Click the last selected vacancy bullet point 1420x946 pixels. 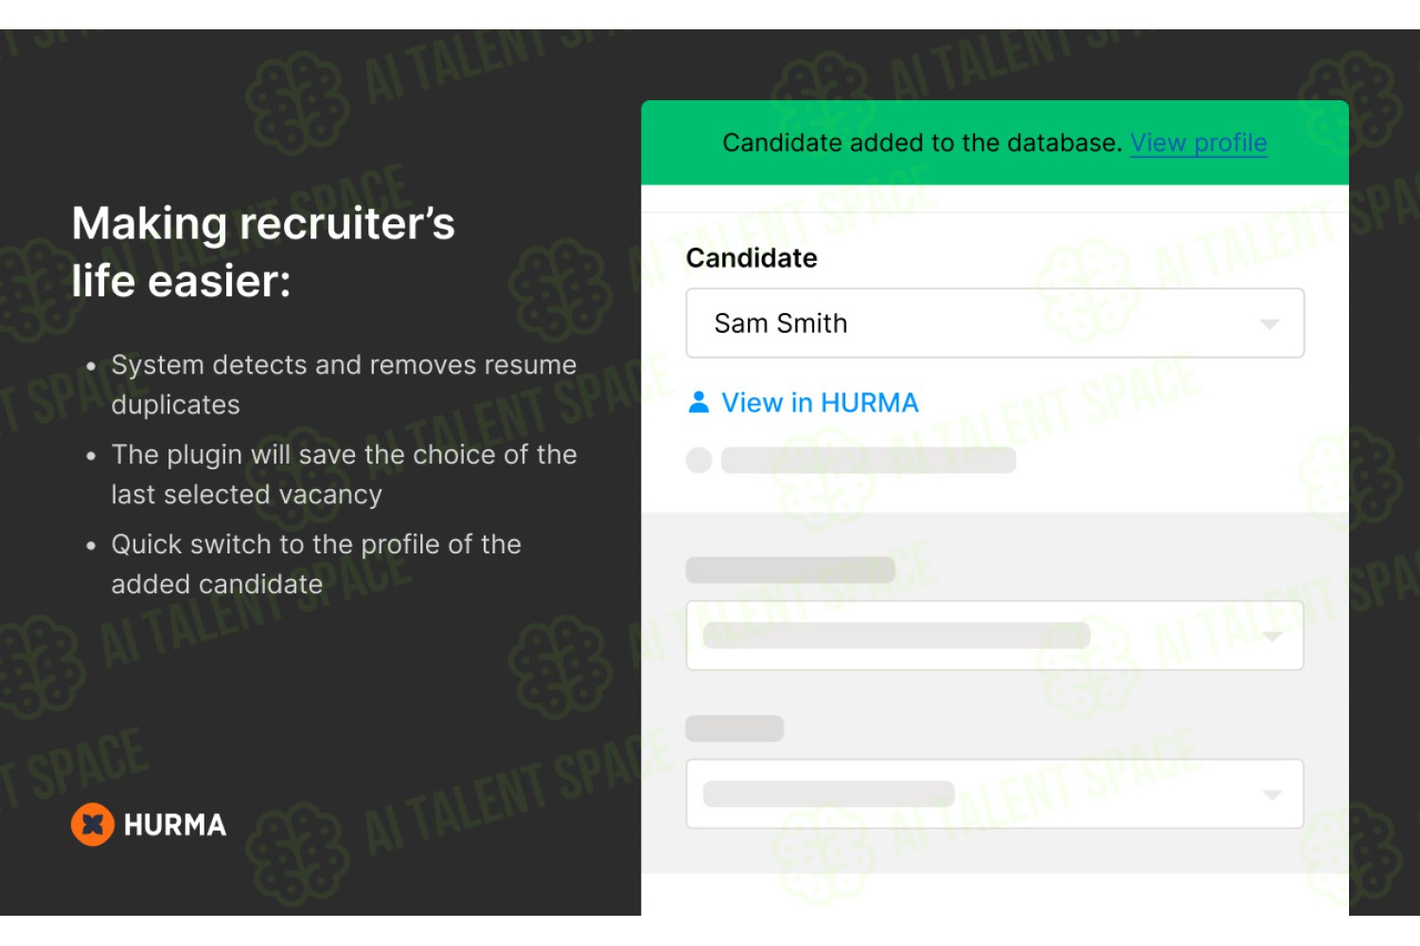[344, 474]
